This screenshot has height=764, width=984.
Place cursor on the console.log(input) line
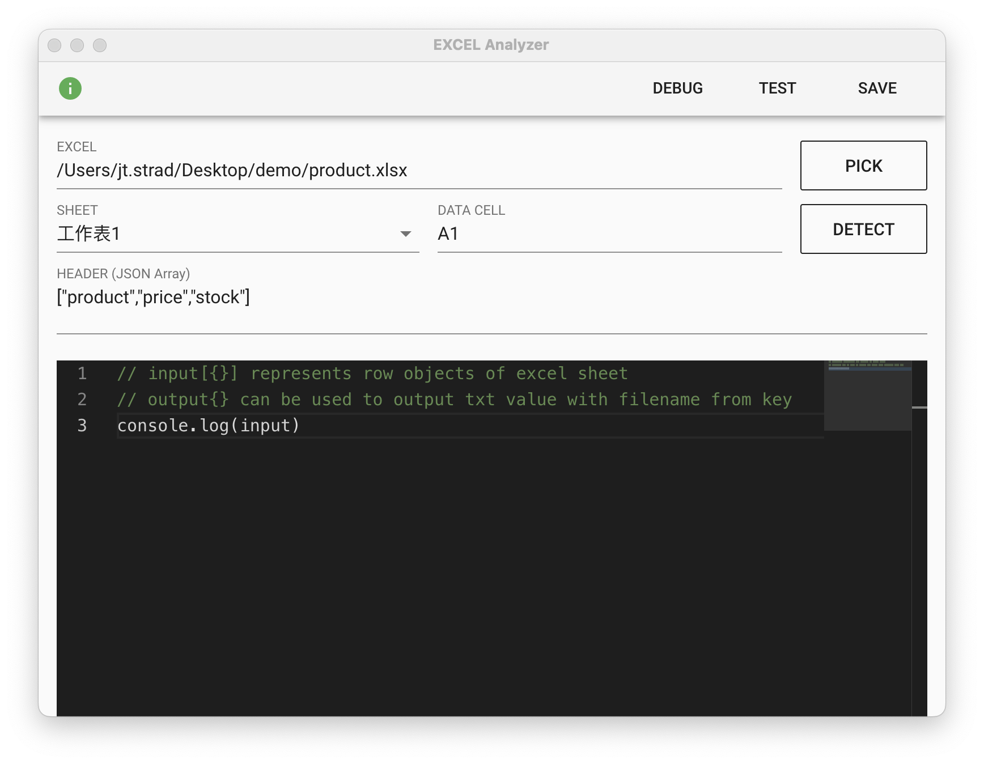(208, 426)
